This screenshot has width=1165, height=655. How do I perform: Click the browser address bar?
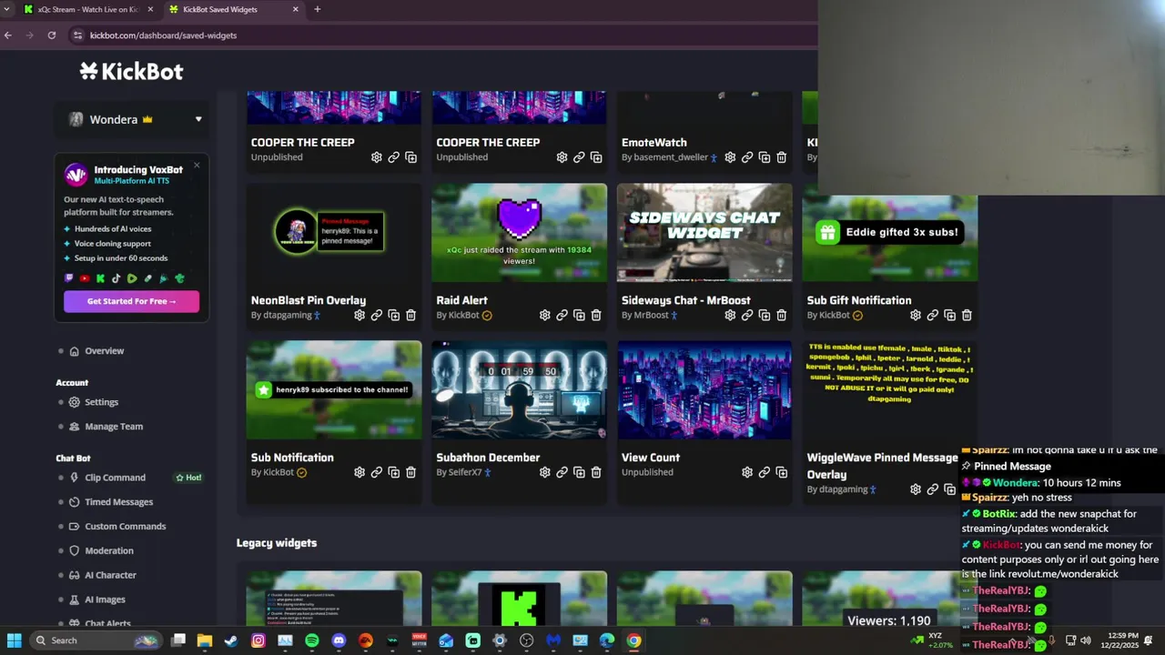437,35
